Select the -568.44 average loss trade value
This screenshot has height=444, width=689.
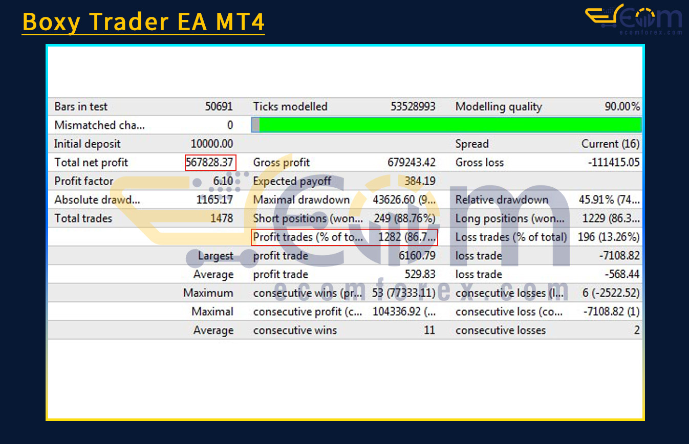tap(622, 274)
